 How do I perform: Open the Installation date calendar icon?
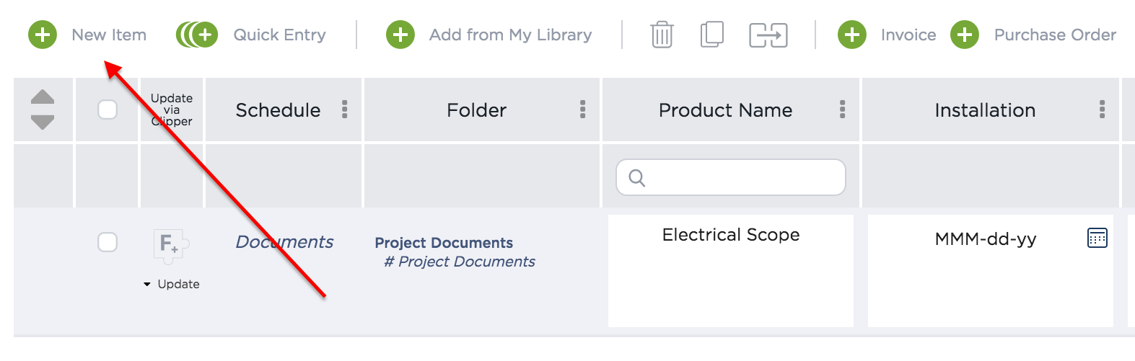click(x=1097, y=238)
